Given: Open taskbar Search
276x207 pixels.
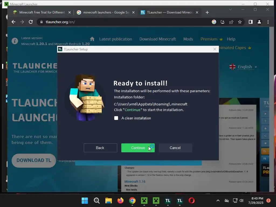Looking at the screenshot, I should [97, 201].
